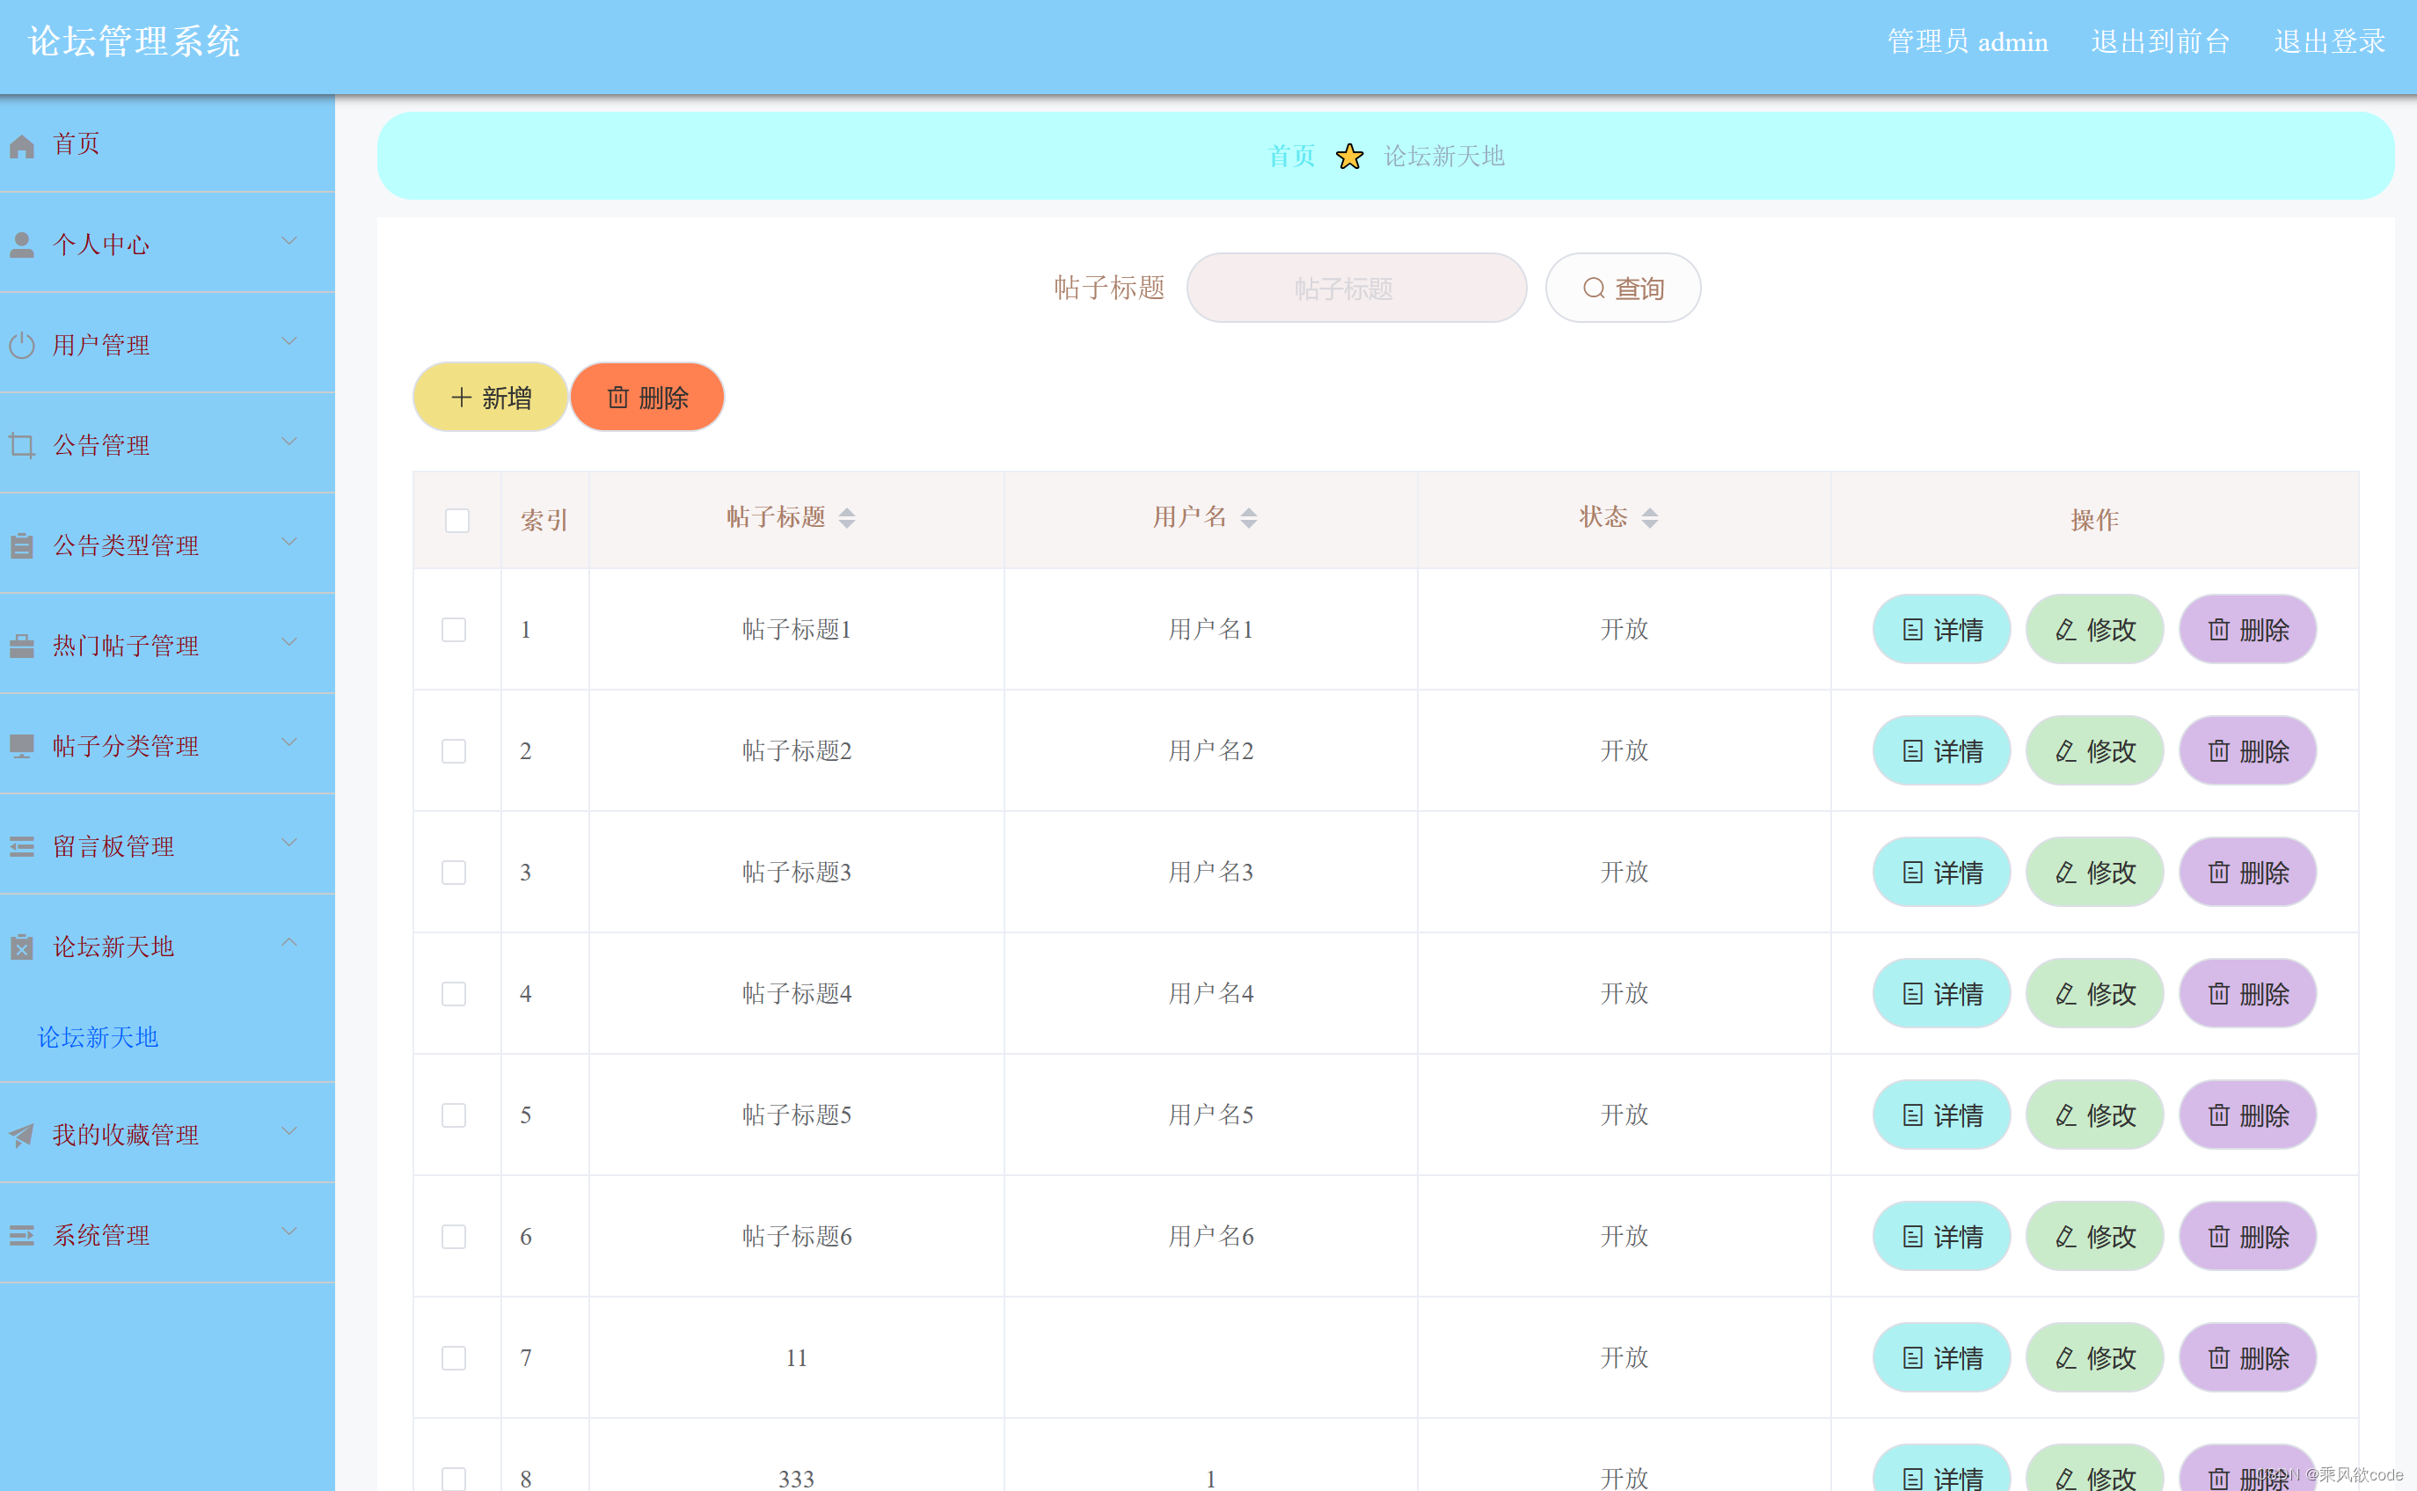This screenshot has height=1491, width=2417.
Task: Toggle the select-all checkbox in table header
Action: 456,520
